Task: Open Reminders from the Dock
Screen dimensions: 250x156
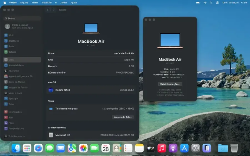Action: 128,148
